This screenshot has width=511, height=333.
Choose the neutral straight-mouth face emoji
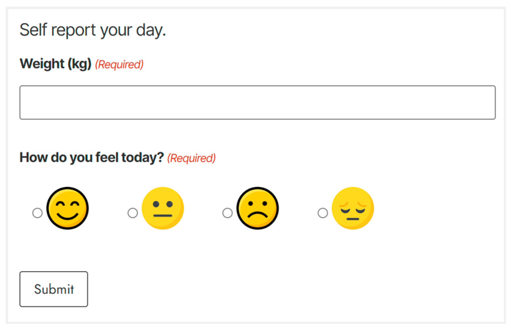point(163,208)
